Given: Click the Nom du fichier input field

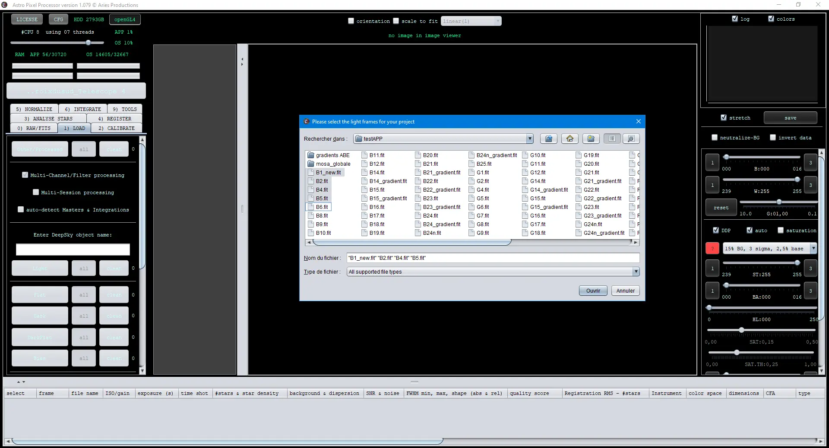Looking at the screenshot, I should click(x=493, y=258).
